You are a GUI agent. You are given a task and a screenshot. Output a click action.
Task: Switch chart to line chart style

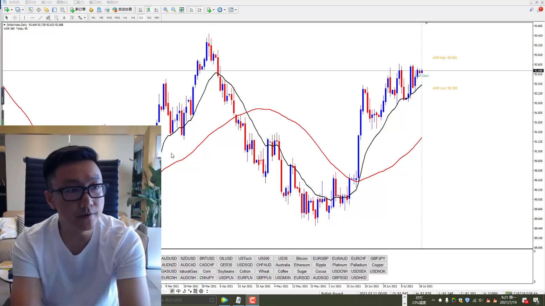click(x=156, y=10)
